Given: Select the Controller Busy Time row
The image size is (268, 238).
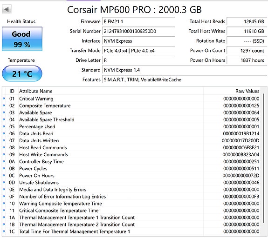Looking at the screenshot, I should (x=131, y=162).
